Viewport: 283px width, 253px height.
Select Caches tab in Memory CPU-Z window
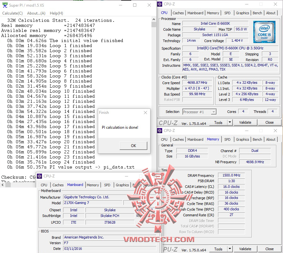(178, 139)
